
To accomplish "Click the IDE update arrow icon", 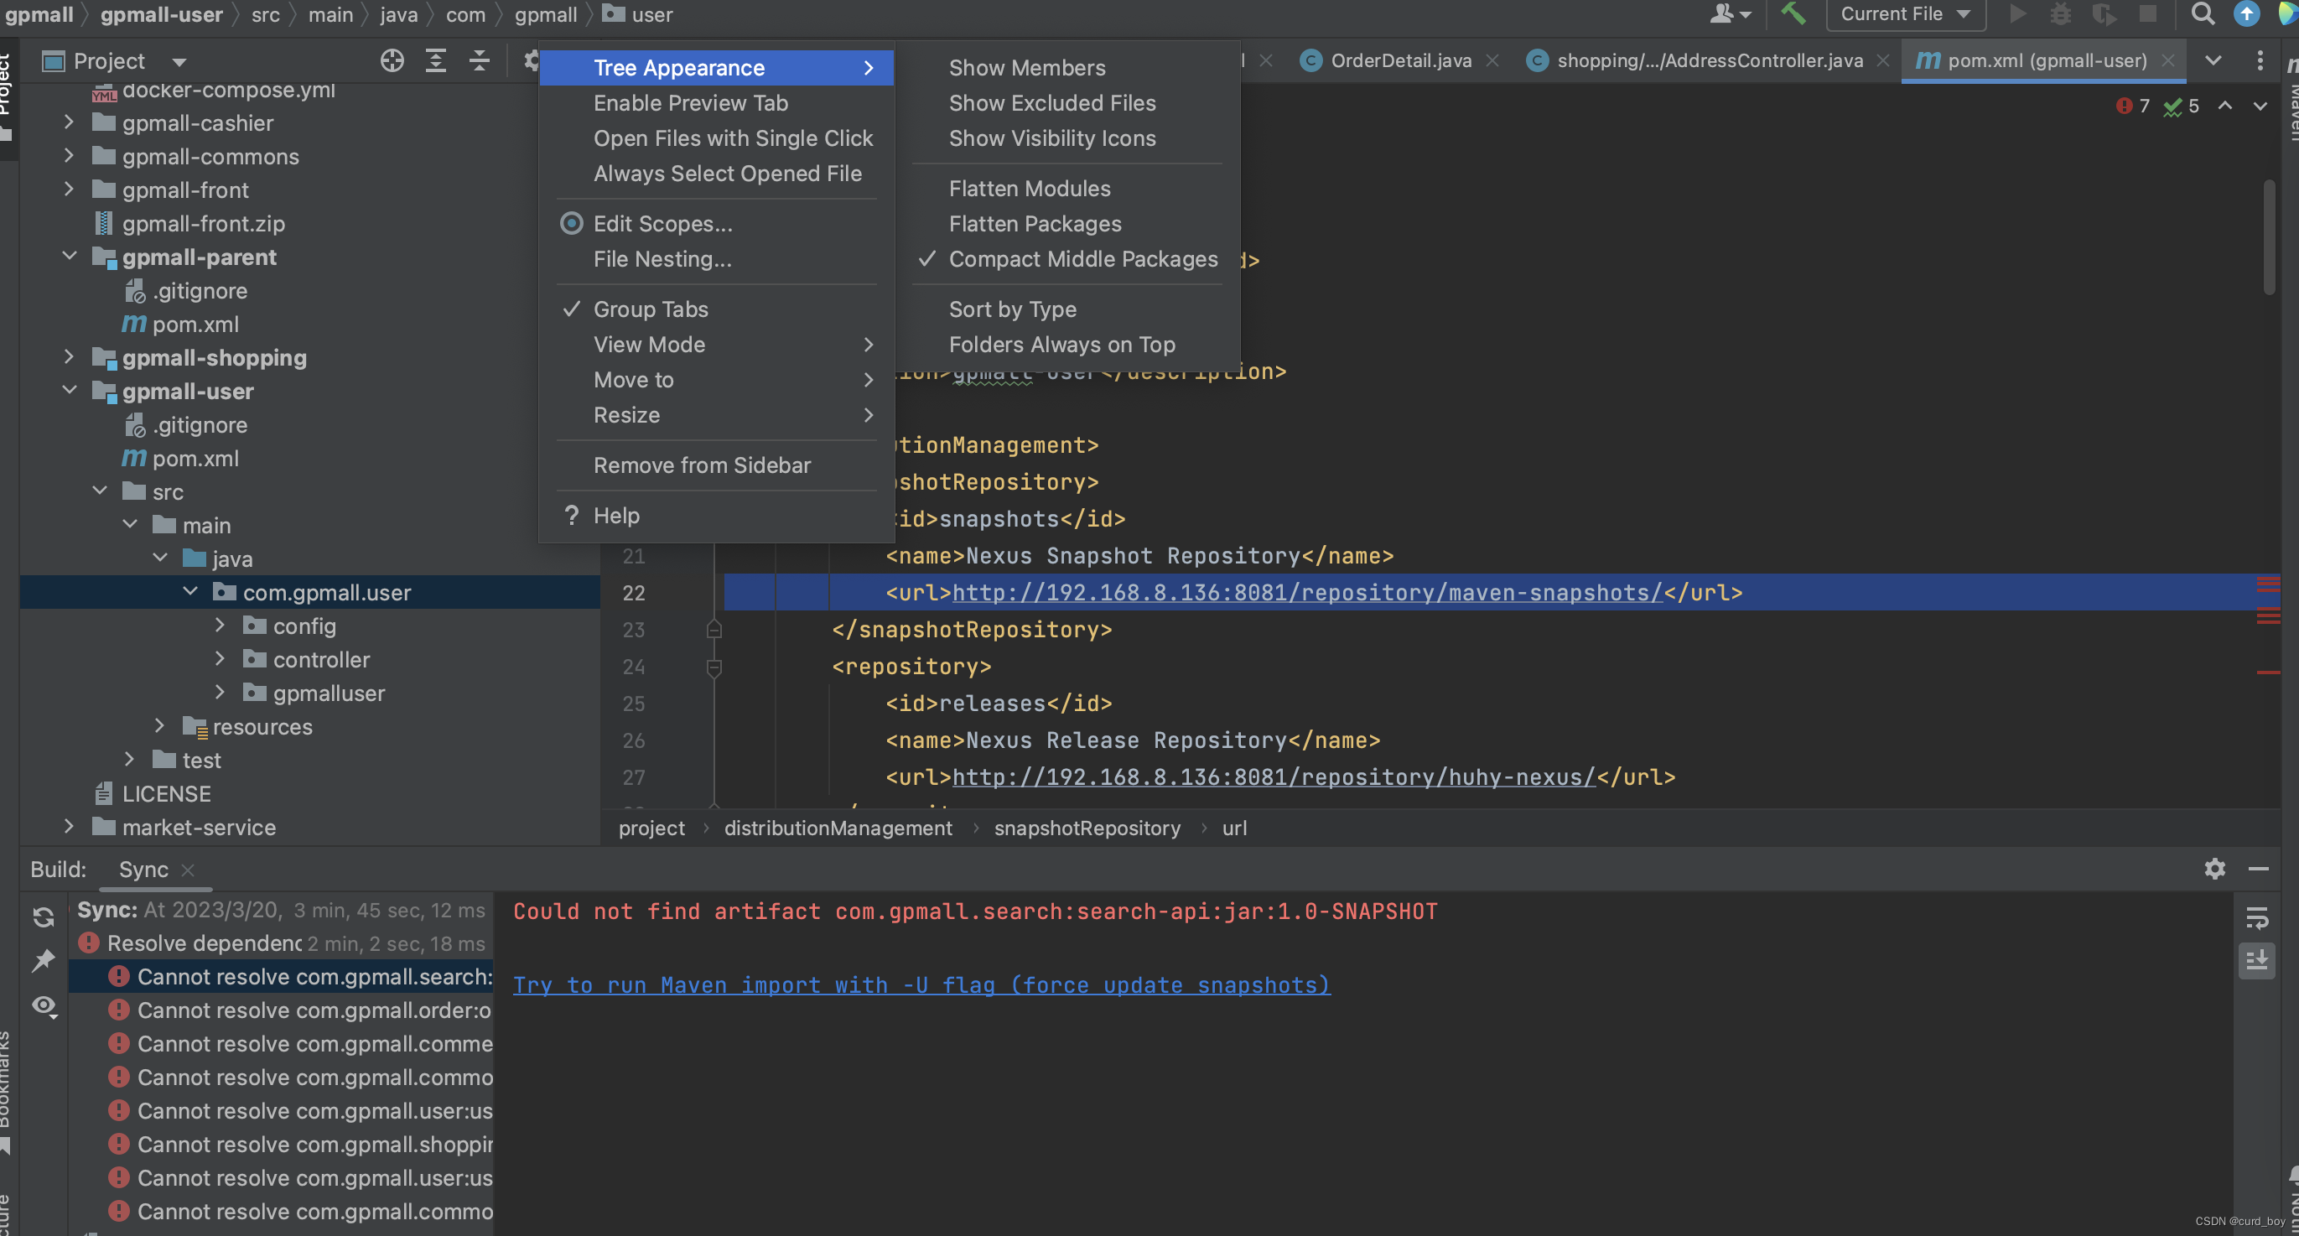I will pos(2245,14).
